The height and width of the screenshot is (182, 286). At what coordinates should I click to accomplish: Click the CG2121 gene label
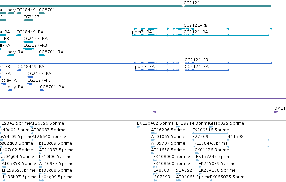192,3
